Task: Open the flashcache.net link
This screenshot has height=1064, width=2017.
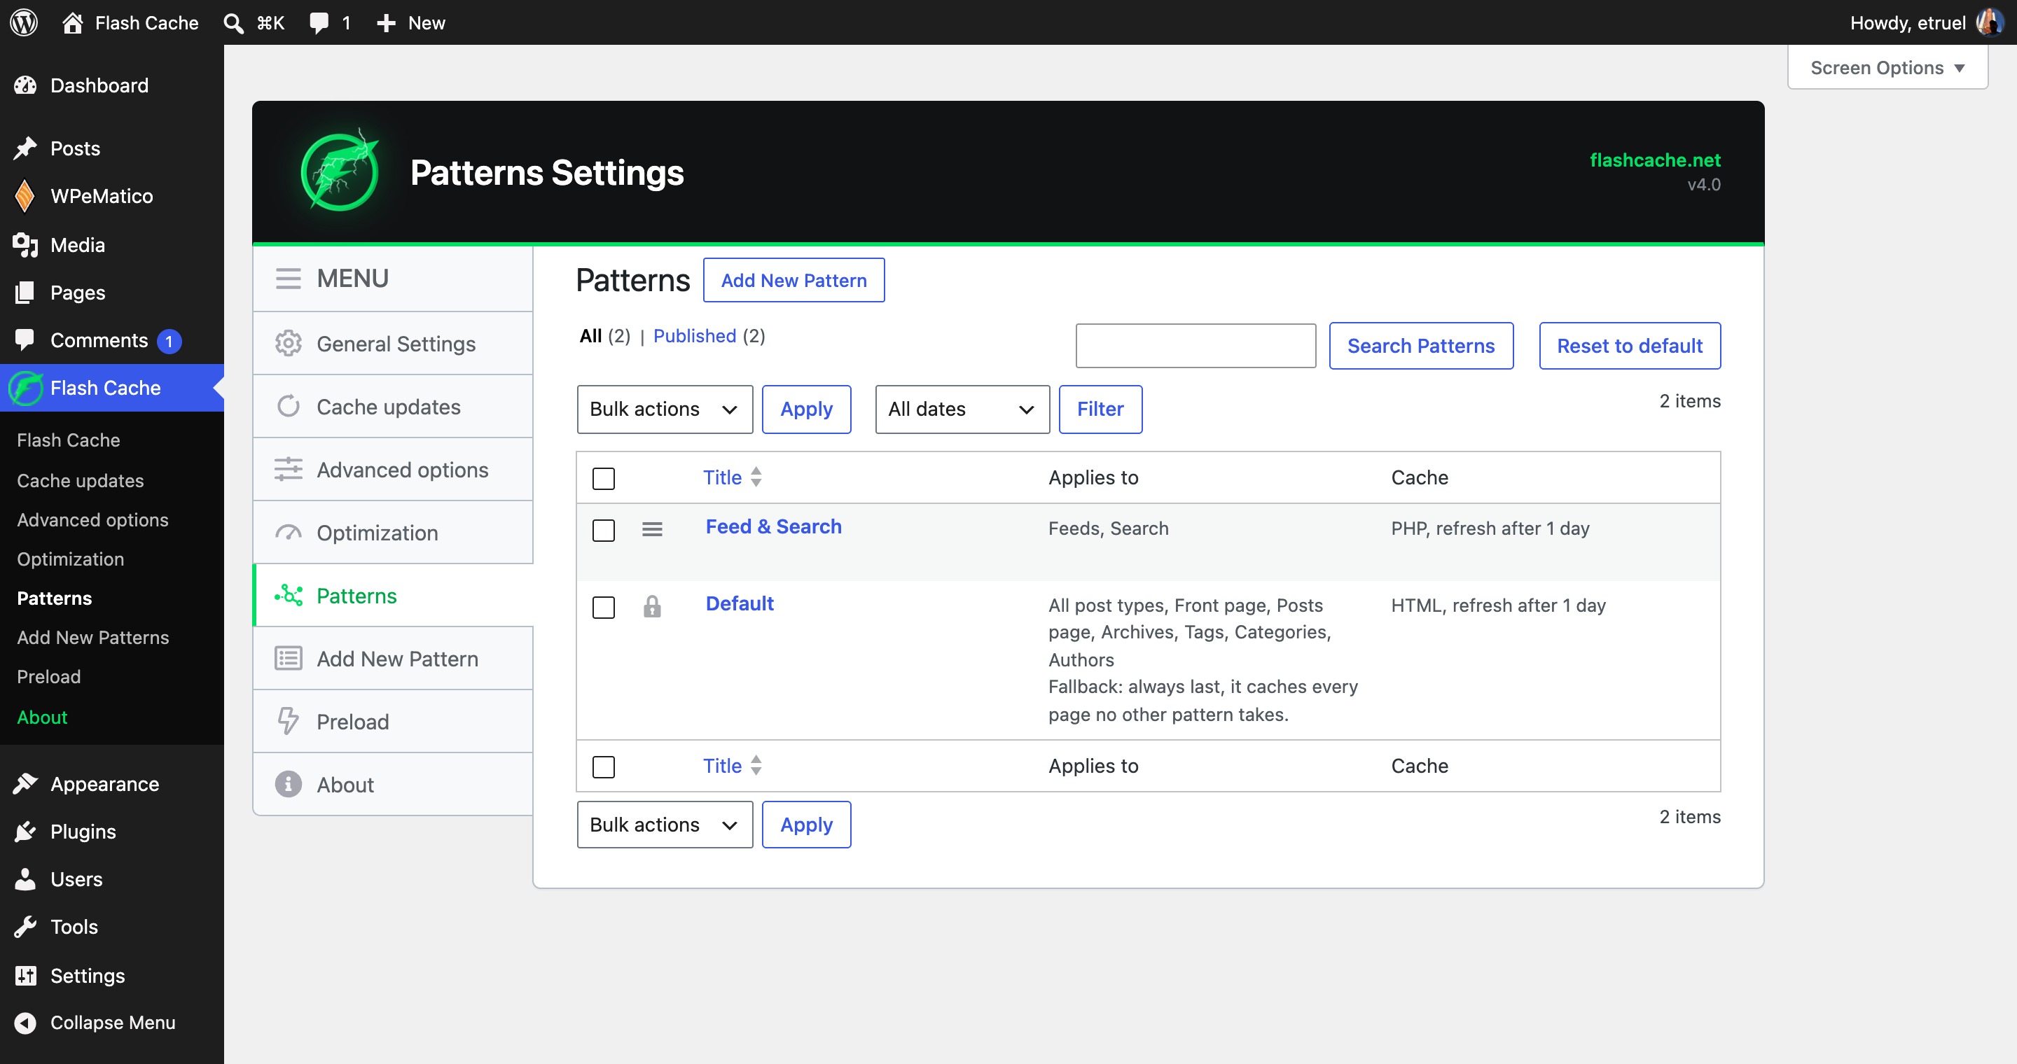Action: click(1654, 160)
